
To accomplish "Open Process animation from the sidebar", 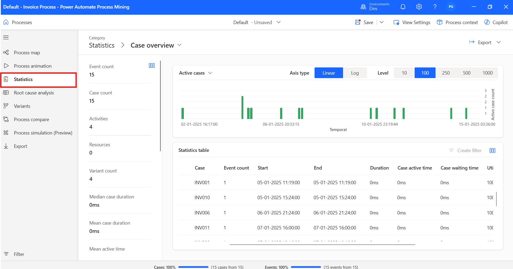I will pos(32,66).
